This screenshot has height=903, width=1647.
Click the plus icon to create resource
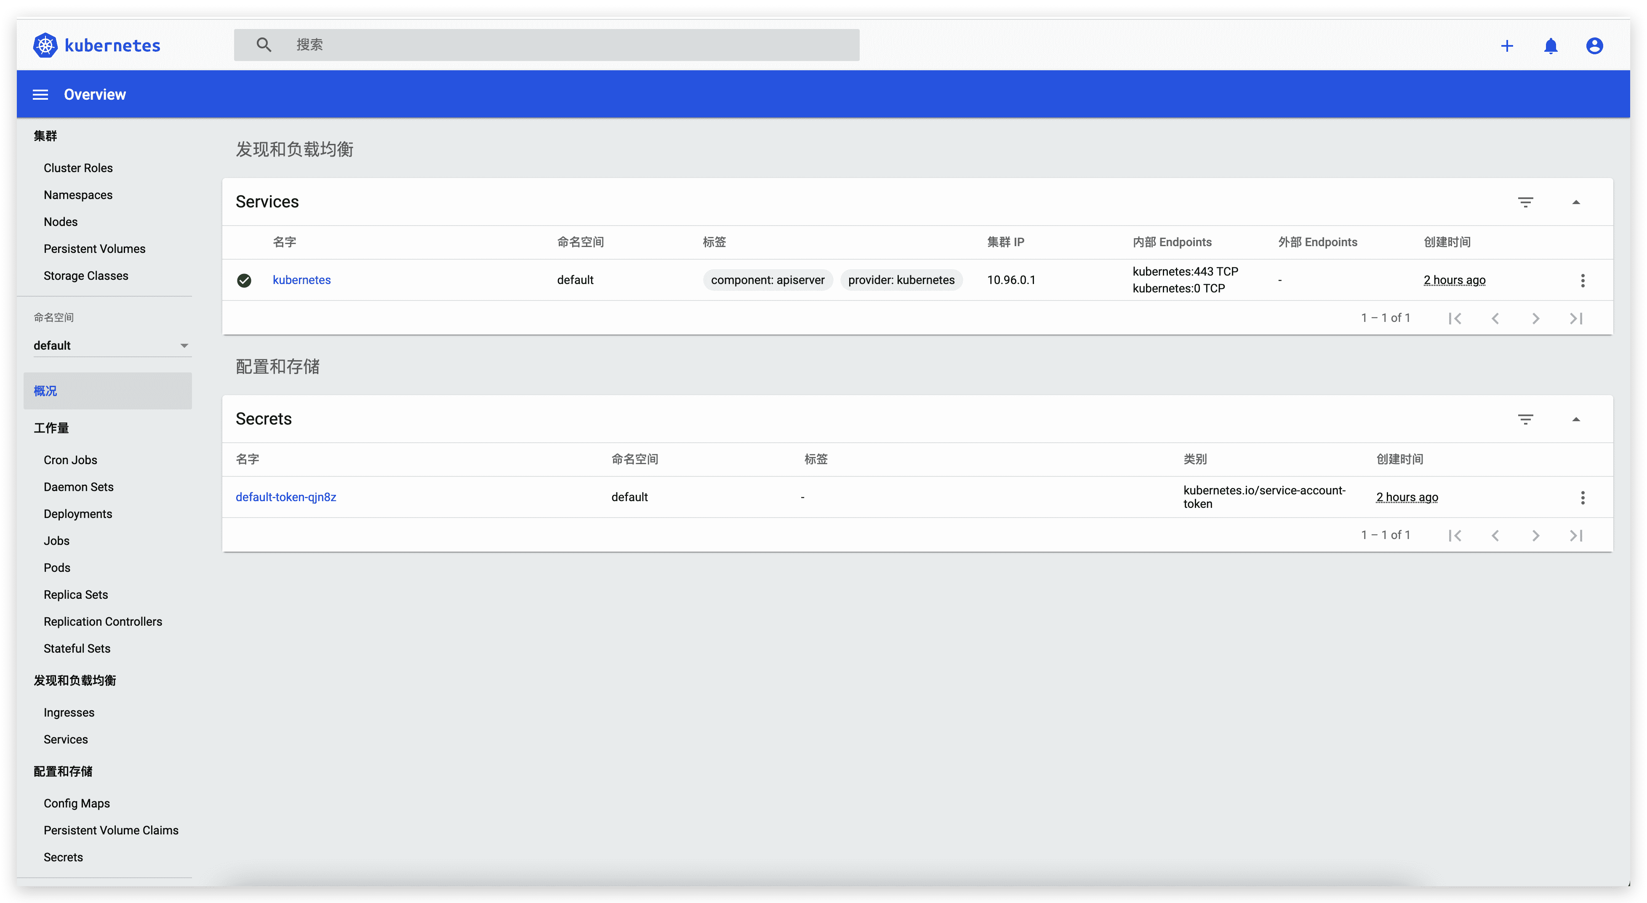pos(1507,46)
